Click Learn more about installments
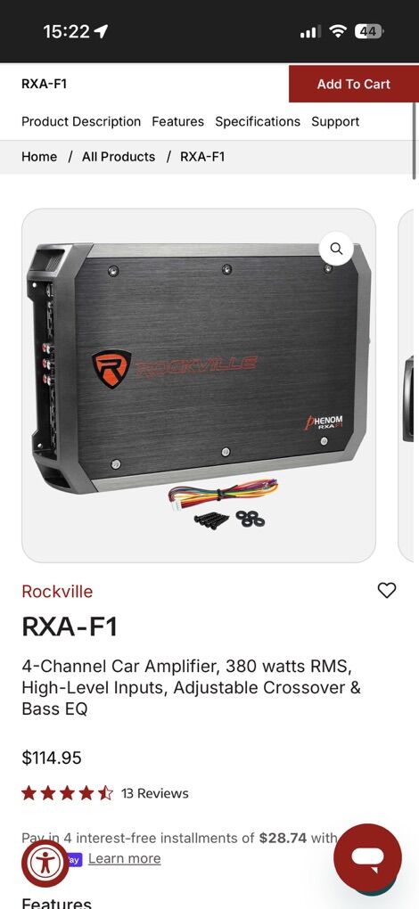 pos(124,858)
